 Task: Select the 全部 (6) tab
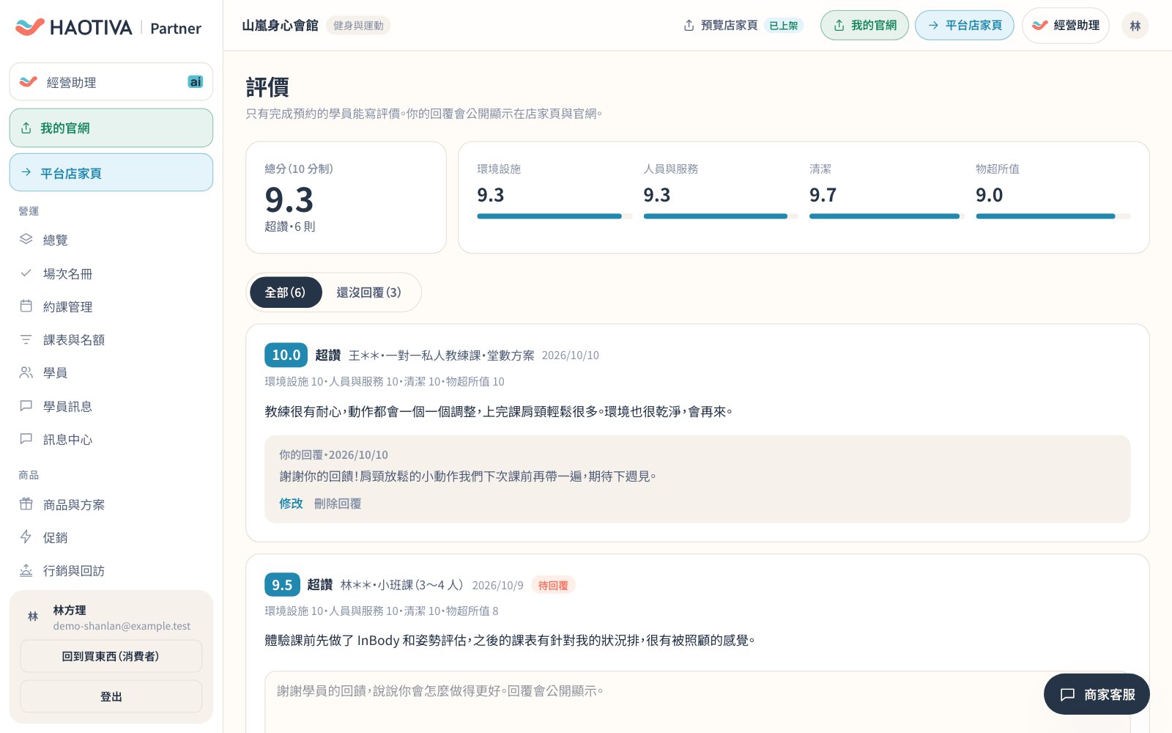(x=286, y=292)
